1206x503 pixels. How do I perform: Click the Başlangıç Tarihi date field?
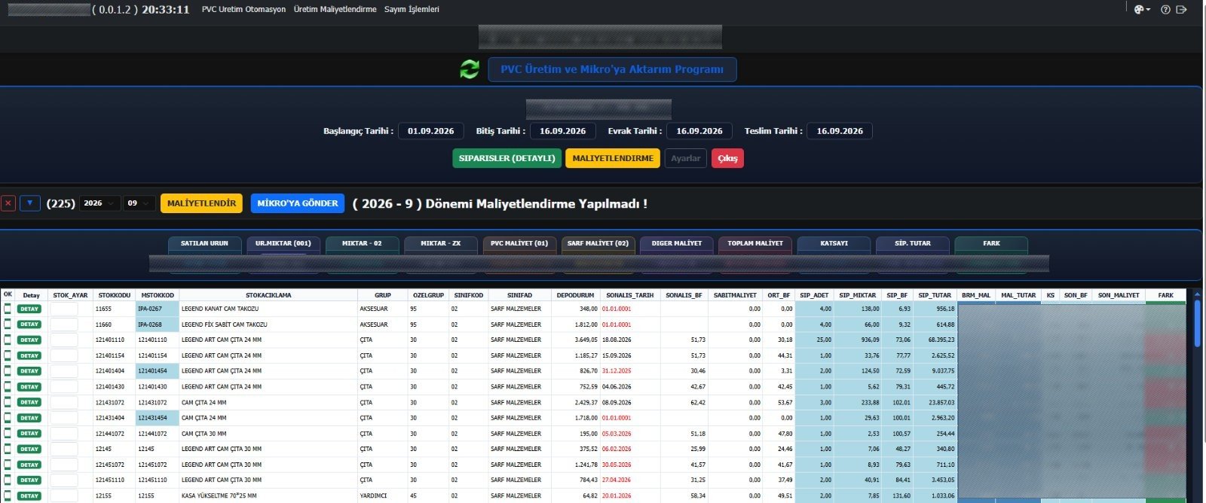click(431, 131)
